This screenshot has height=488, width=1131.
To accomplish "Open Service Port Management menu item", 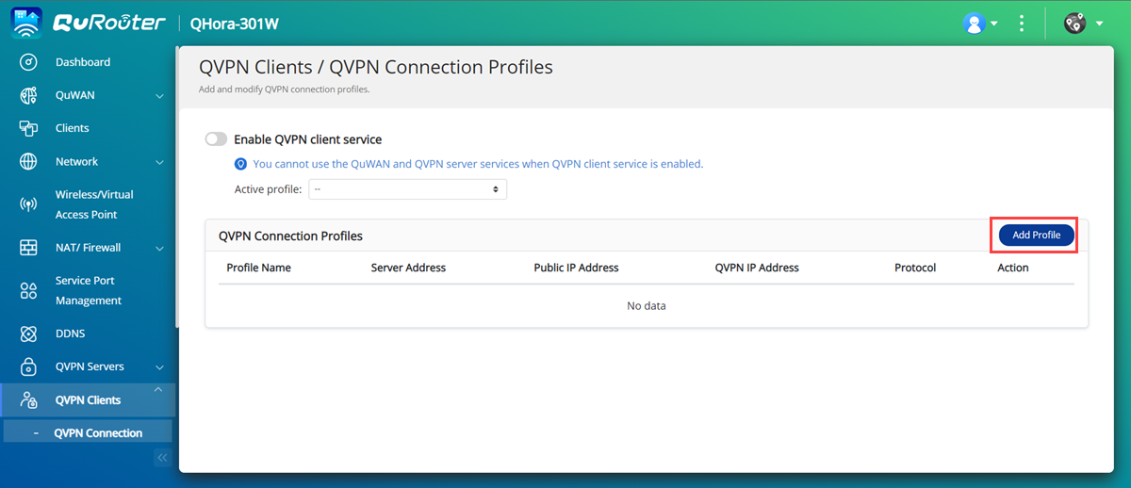I will 89,290.
